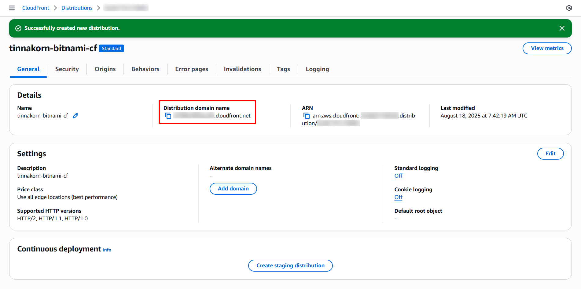Switch to the Behaviors tab
This screenshot has height=289, width=581.
point(145,69)
